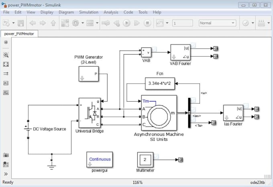Click the Up to Parent arrow
Viewport: 273px width, 187px height.
53,23
